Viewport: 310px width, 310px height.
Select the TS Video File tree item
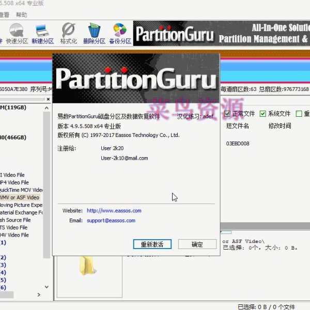tap(13, 227)
